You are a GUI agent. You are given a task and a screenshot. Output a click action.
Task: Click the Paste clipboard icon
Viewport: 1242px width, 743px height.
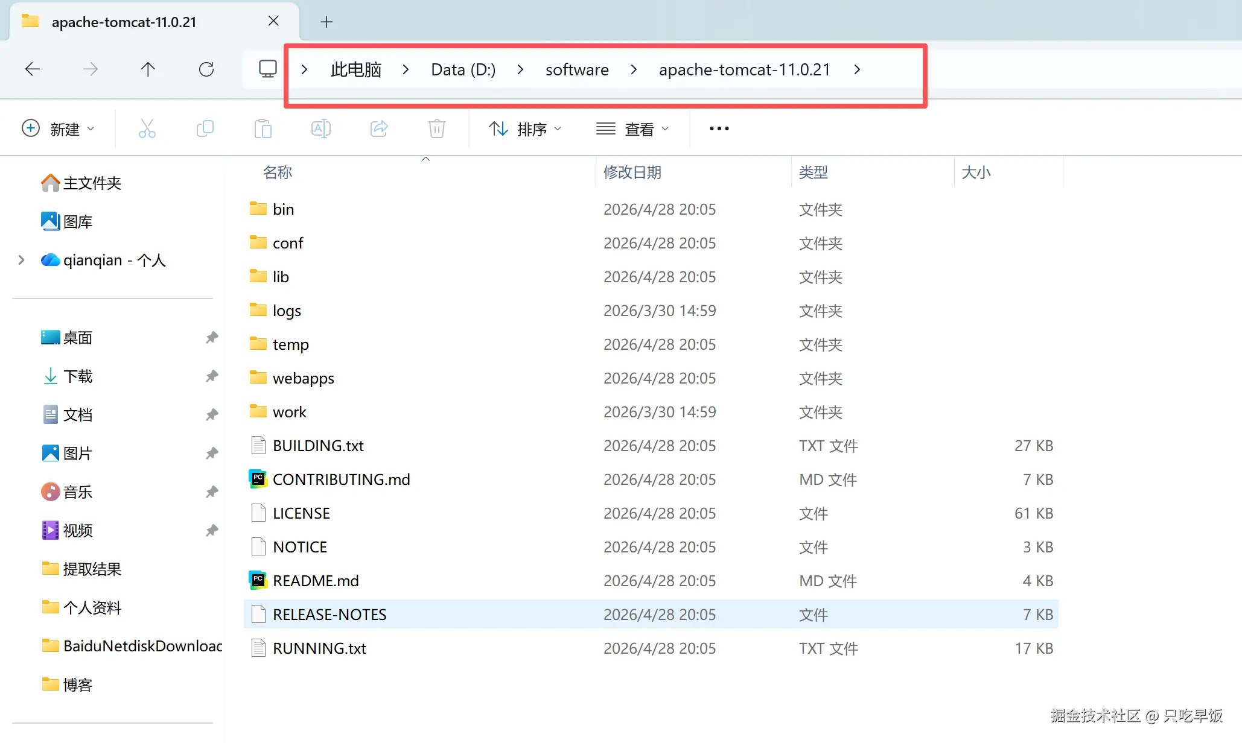pos(263,128)
